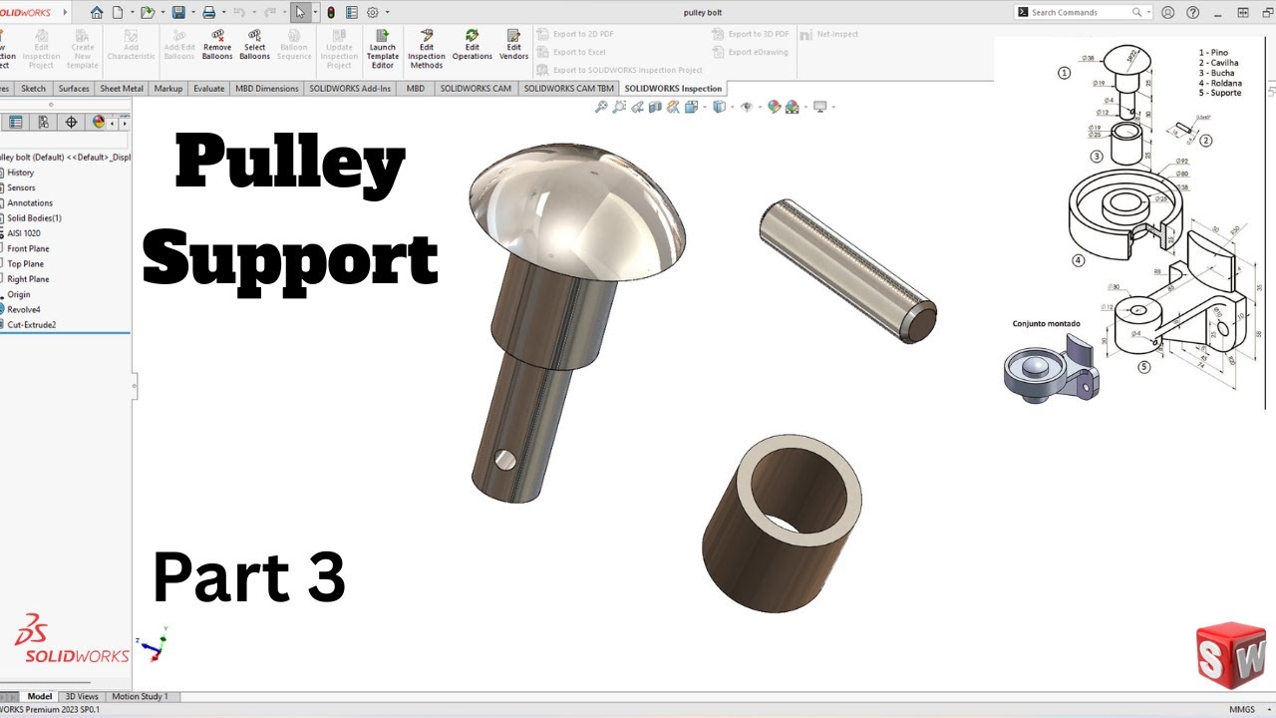Switch to the Evaluate tab
Image resolution: width=1276 pixels, height=718 pixels.
209,88
